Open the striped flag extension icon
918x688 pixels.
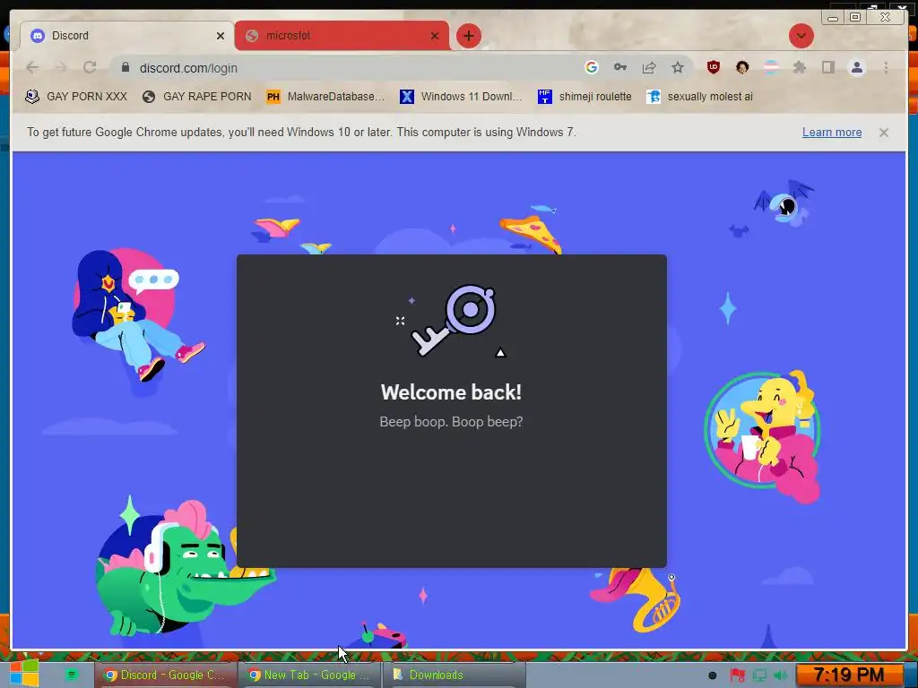pos(771,67)
